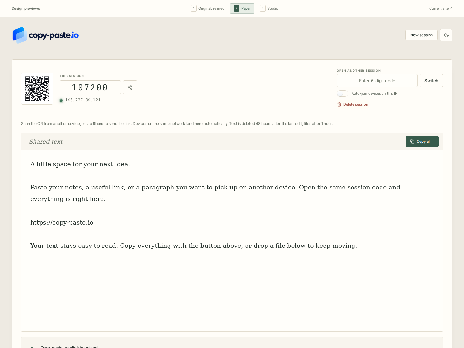Click the THIS SESSION label
The image size is (464, 348).
point(72,76)
